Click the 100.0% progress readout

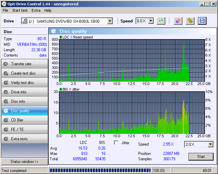pyautogui.click(x=159, y=170)
